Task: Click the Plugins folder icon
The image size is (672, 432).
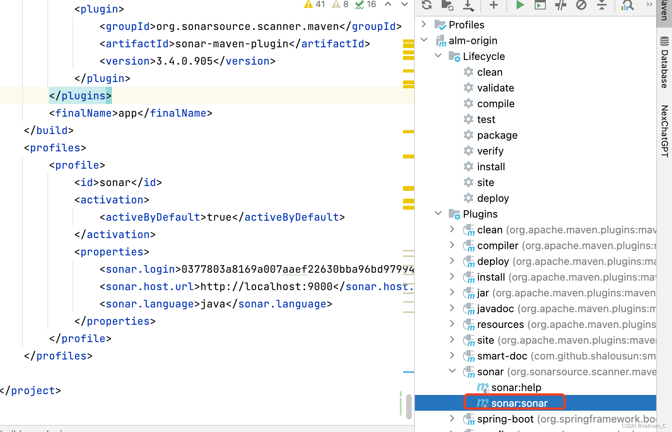Action: pos(454,214)
